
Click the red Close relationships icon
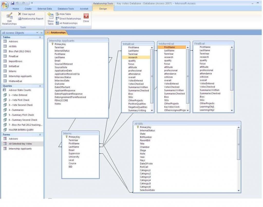tap(86, 16)
